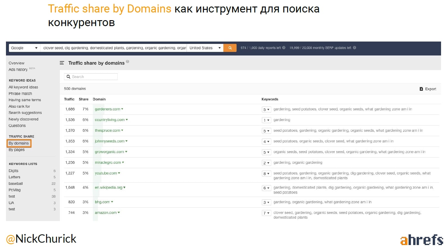Open Ads history in sidebar
The image size is (447, 248).
coord(18,70)
